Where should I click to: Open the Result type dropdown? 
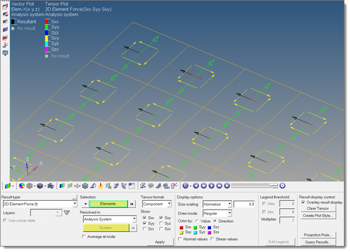pyautogui.click(x=74, y=204)
